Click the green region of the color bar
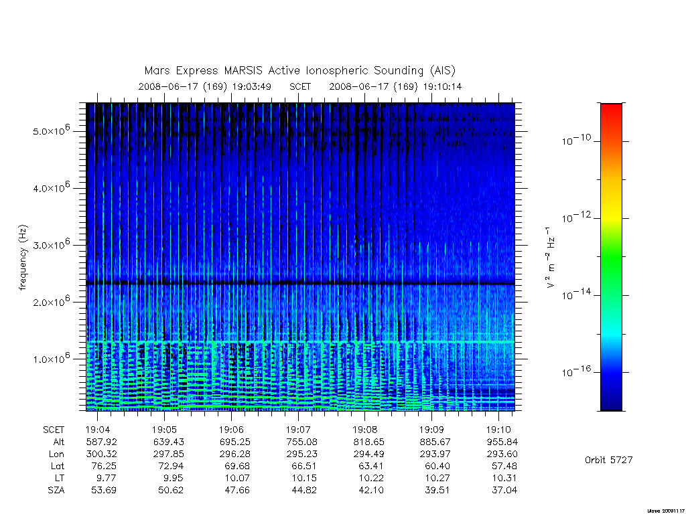Image resolution: width=686 pixels, height=514 pixels. point(611,258)
